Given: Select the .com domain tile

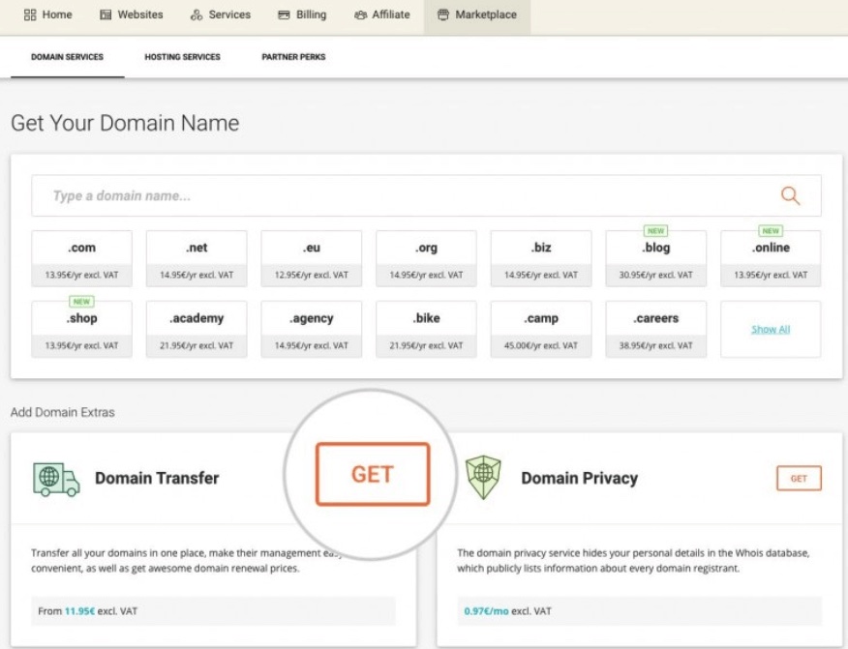Looking at the screenshot, I should tap(81, 257).
